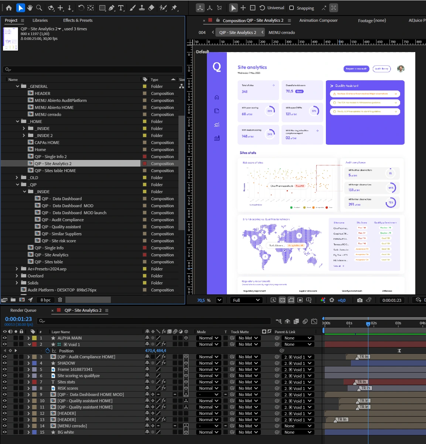Open blending mode dropdown for ALPHA MAIN
Image resolution: width=426 pixels, height=444 pixels.
209,338
